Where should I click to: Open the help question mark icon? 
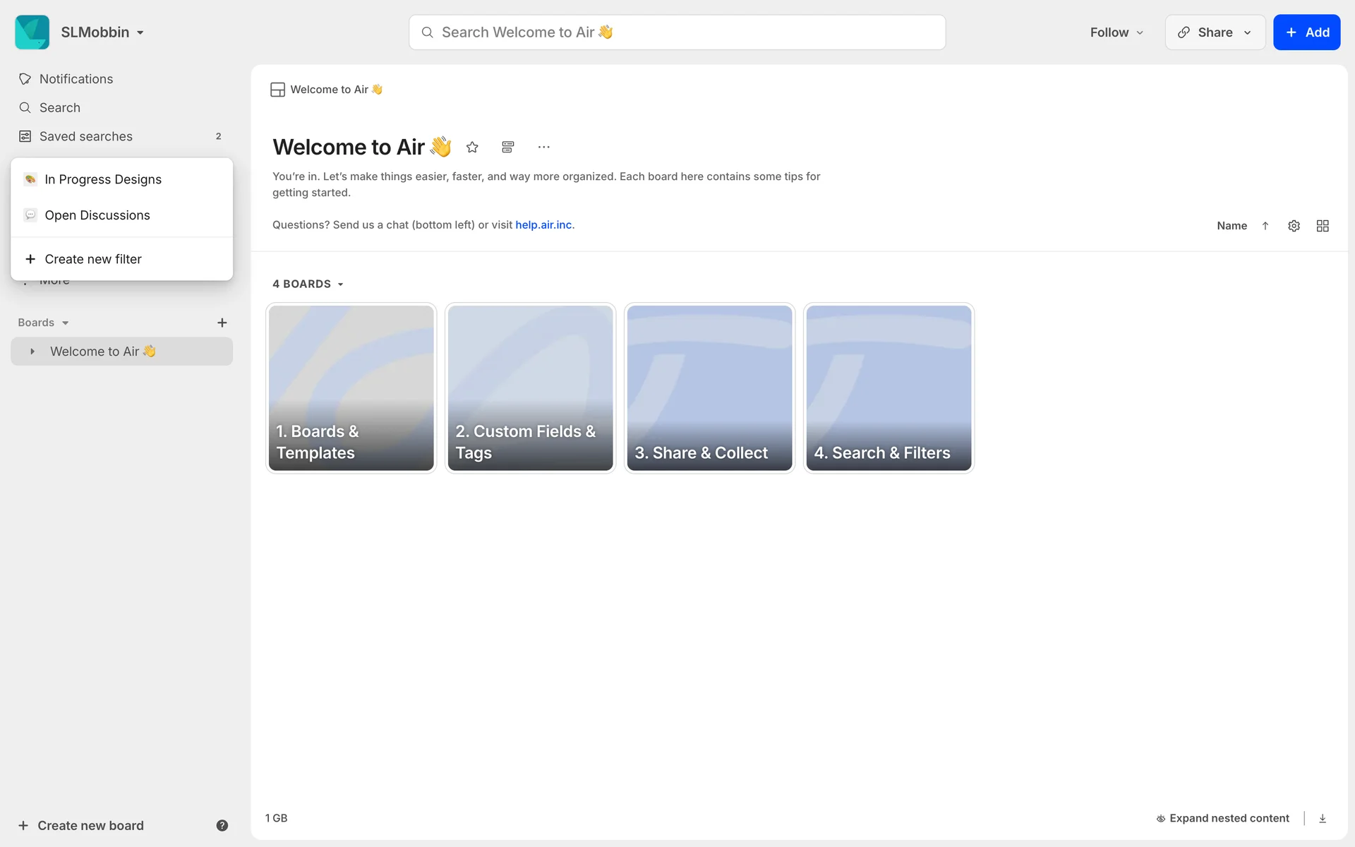222,825
